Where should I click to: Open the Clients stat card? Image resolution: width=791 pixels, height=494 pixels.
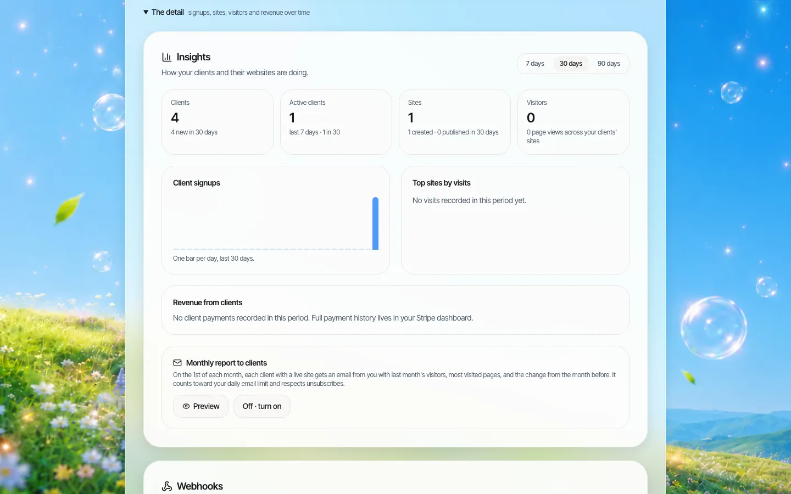pyautogui.click(x=218, y=122)
